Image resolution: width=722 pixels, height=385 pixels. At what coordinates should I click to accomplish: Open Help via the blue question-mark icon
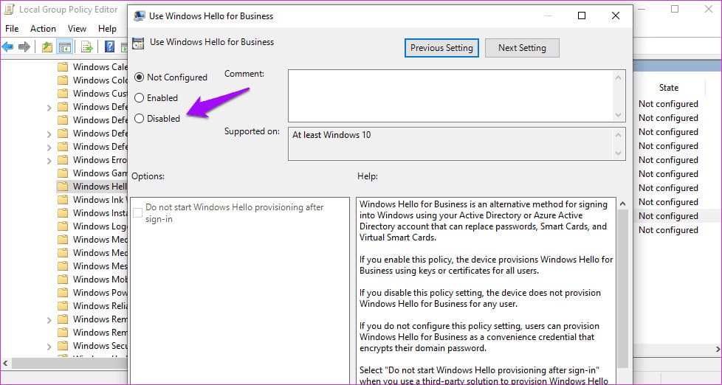pos(109,47)
